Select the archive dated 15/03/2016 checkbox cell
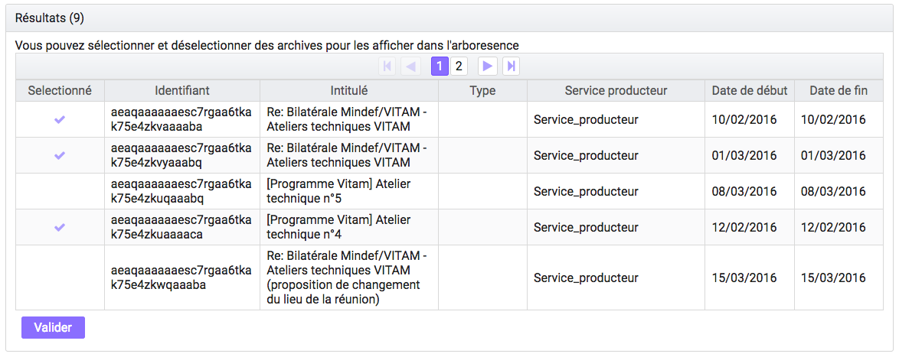Viewport: 899px width, 357px height. (60, 277)
